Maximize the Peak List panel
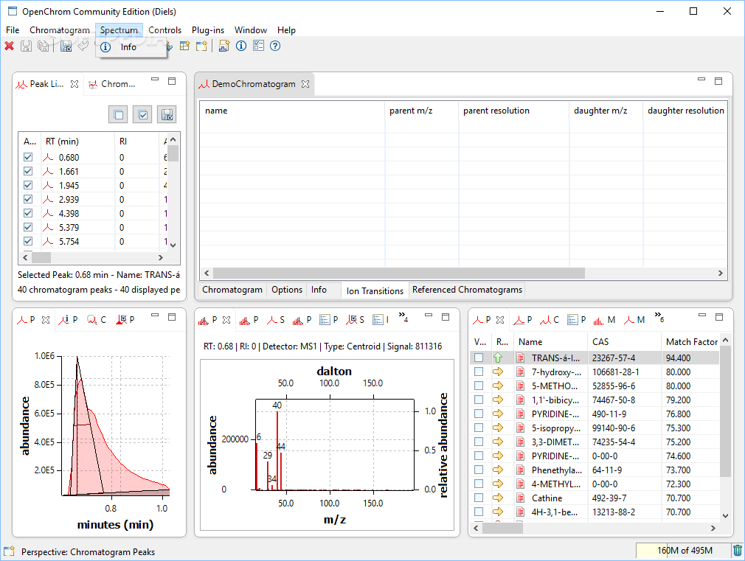Image resolution: width=745 pixels, height=561 pixels. pyautogui.click(x=172, y=81)
